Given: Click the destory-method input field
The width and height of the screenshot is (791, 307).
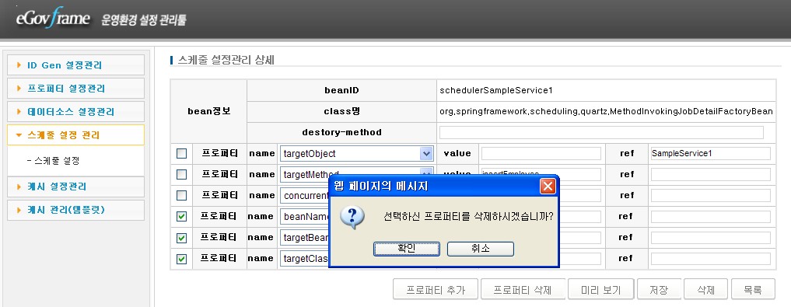Looking at the screenshot, I should tap(601, 133).
